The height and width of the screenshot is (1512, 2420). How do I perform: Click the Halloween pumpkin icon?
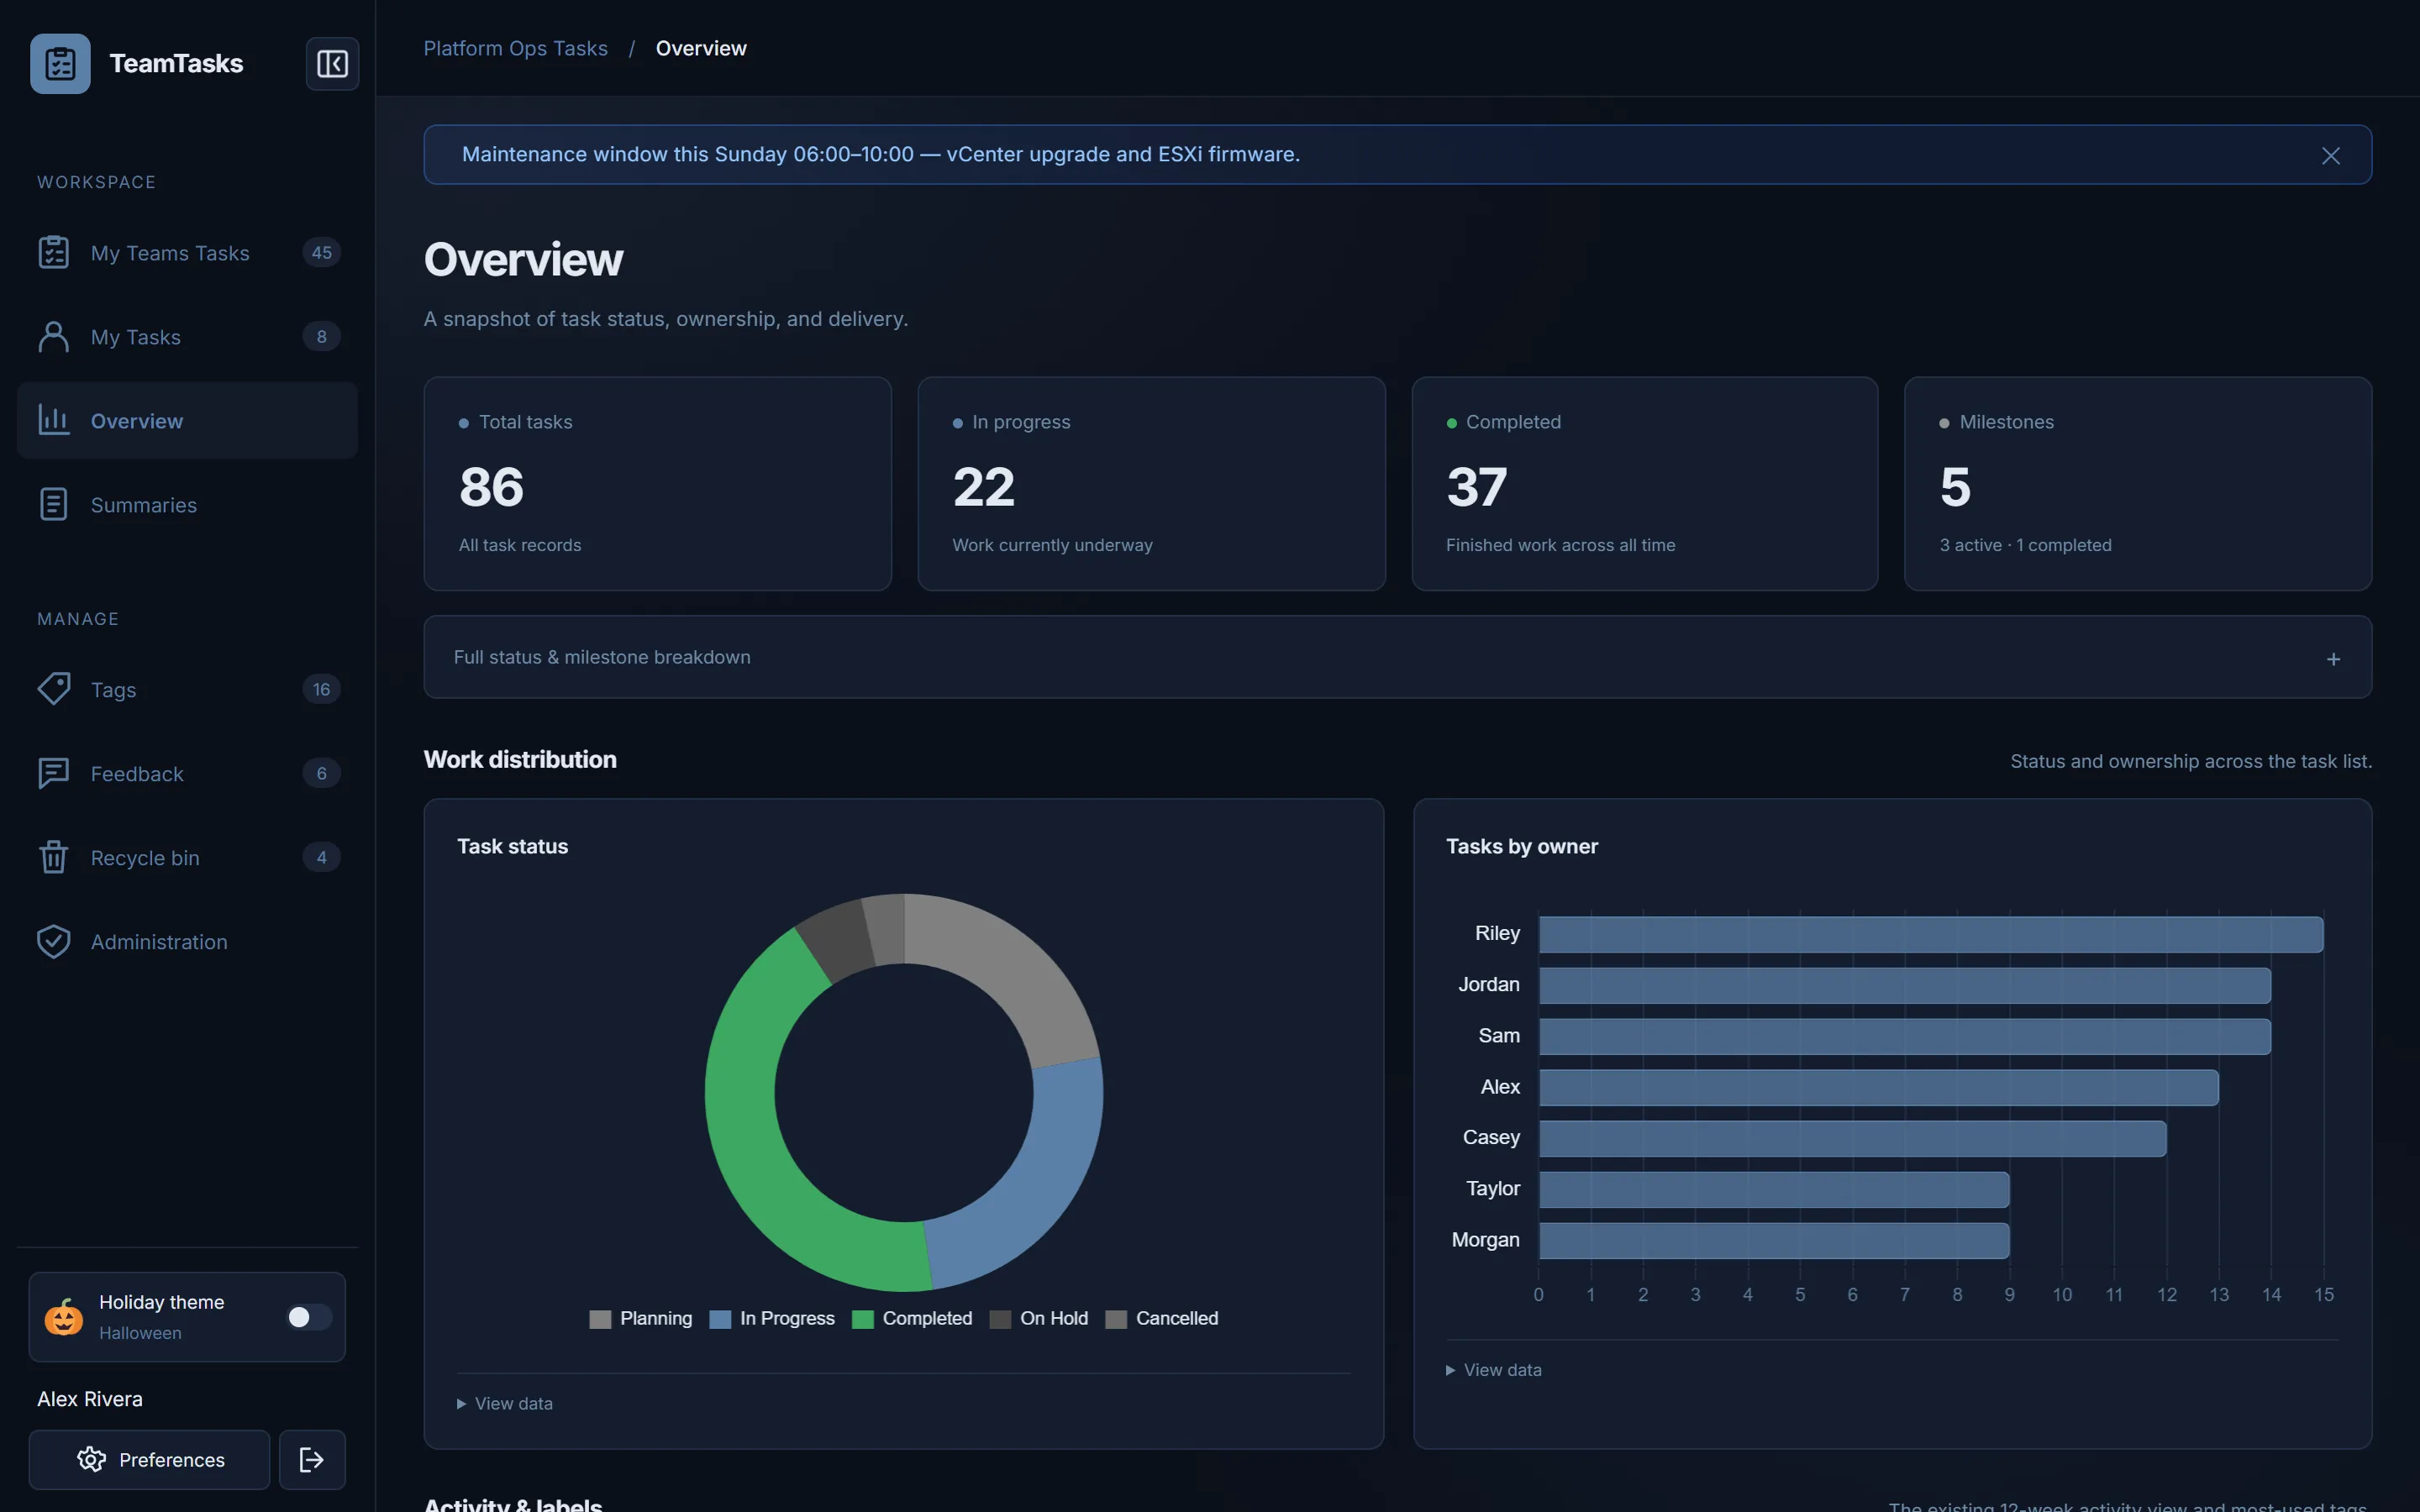(x=63, y=1317)
